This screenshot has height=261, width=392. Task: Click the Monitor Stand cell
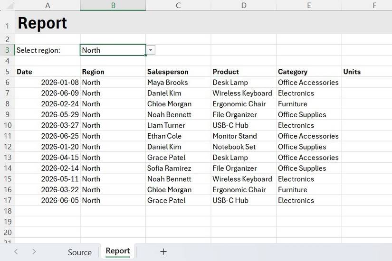pyautogui.click(x=244, y=136)
